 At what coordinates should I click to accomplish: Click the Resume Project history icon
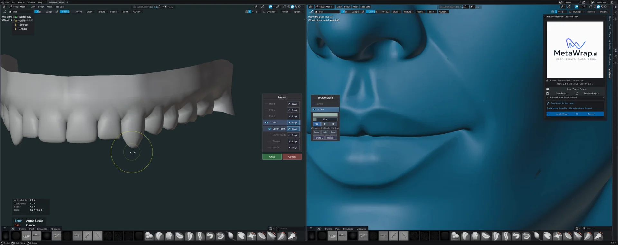click(577, 93)
